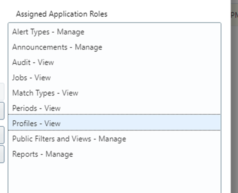Select the Jobs - View role
This screenshot has width=238, height=193.
(114, 78)
